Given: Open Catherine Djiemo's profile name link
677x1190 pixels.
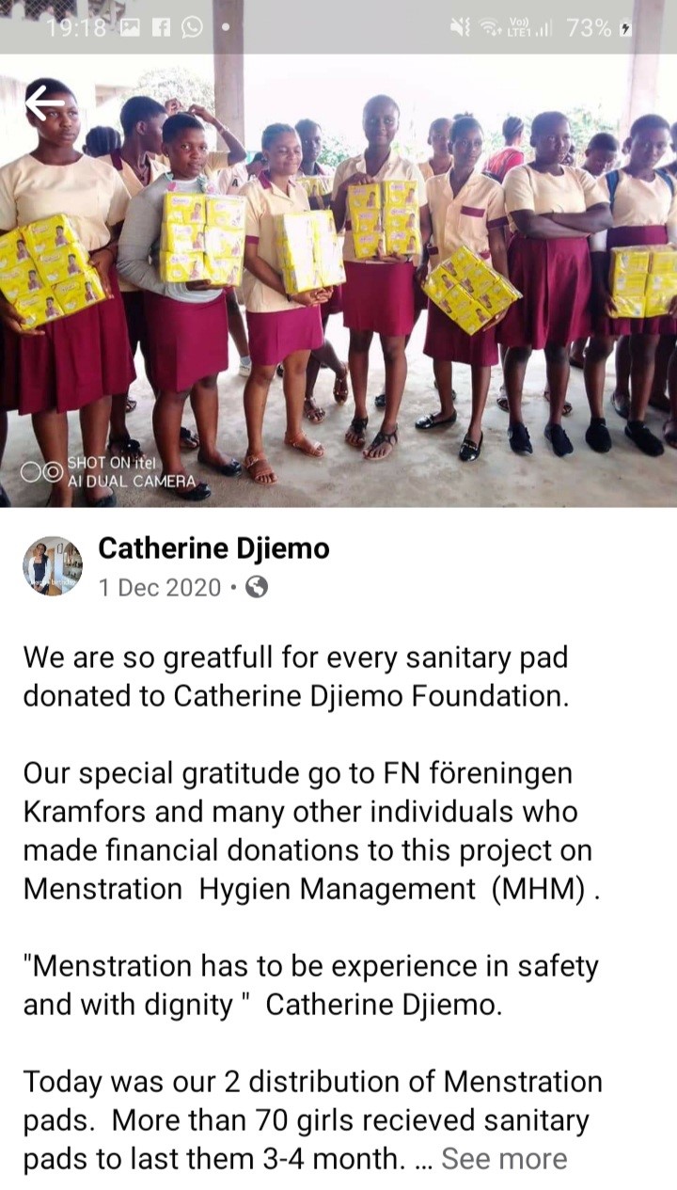Looking at the screenshot, I should tap(213, 548).
